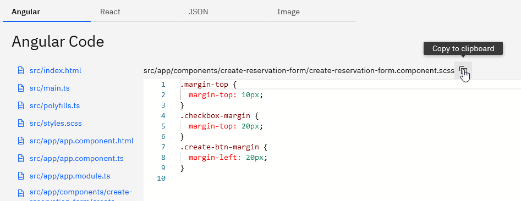Click line number 10 in the gutter
Screen dimensions: 521x201
[161, 178]
